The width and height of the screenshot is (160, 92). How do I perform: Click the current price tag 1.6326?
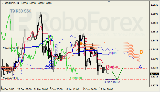click(x=154, y=74)
